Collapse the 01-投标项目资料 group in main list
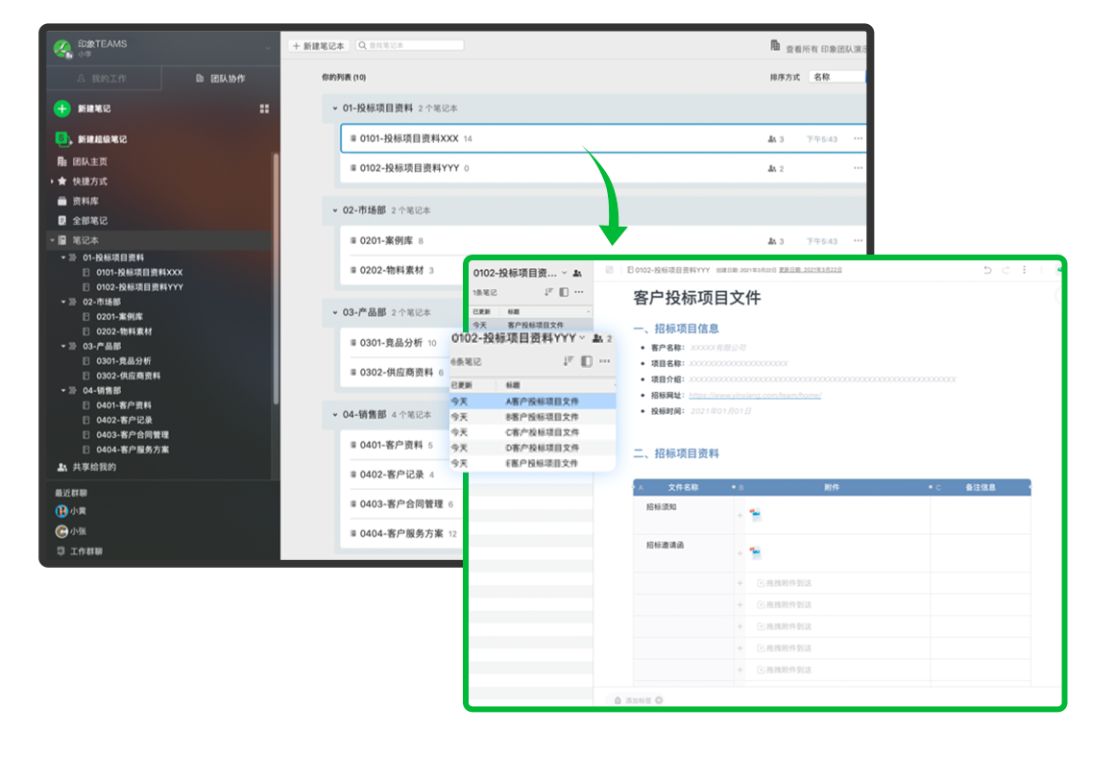1114x757 pixels. tap(334, 109)
